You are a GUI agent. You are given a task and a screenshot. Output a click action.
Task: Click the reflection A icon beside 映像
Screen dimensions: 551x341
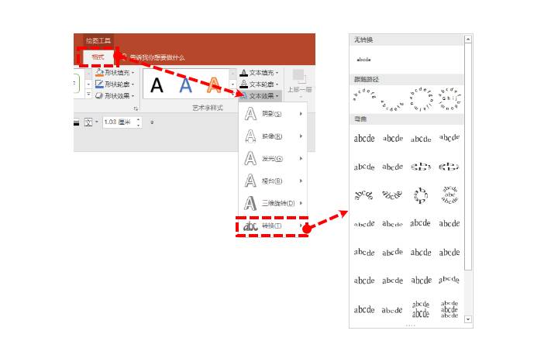coord(250,136)
